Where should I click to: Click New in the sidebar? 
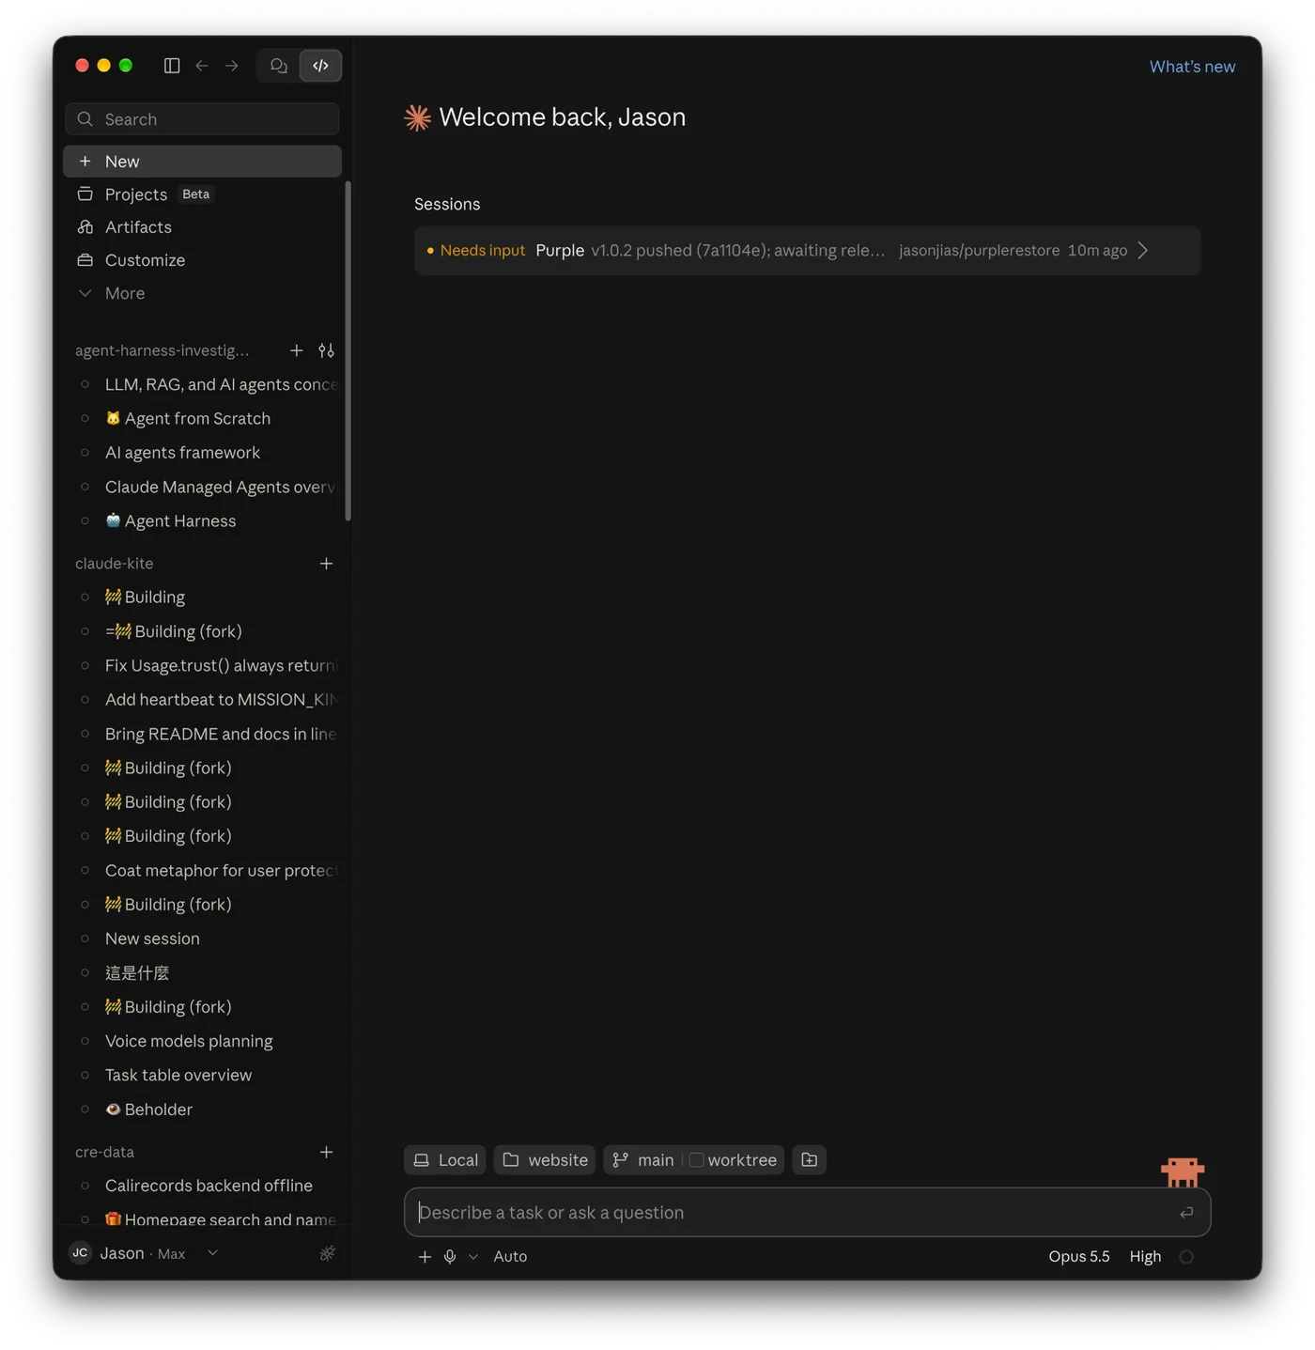click(202, 162)
